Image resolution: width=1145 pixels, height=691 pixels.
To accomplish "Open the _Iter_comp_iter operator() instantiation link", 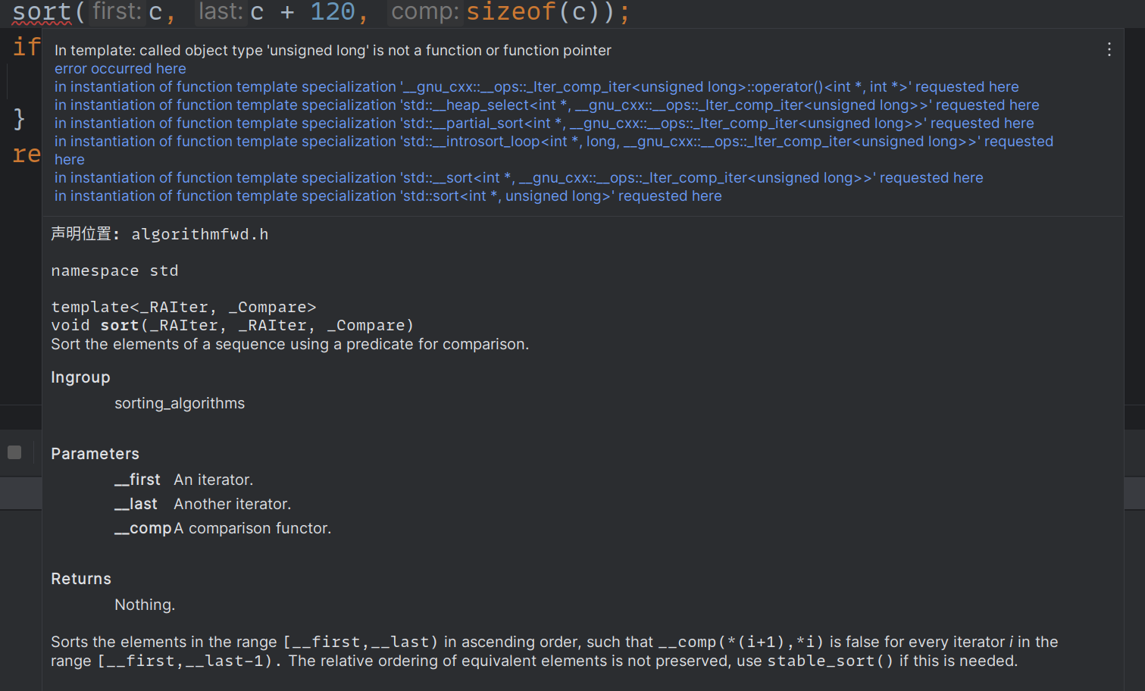I will 537,86.
